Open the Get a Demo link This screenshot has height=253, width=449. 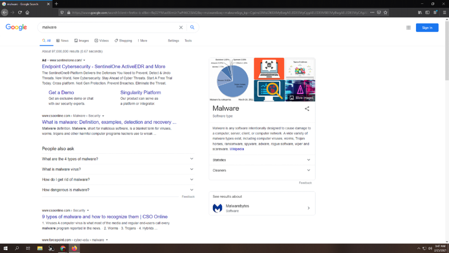[61, 93]
